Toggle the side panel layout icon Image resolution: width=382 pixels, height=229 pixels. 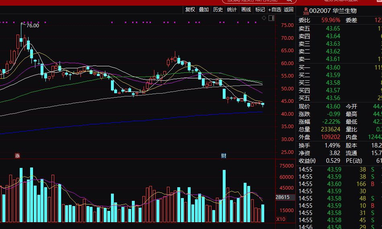coord(271,18)
